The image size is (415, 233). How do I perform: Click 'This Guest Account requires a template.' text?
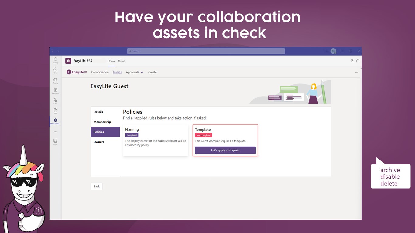(221, 141)
